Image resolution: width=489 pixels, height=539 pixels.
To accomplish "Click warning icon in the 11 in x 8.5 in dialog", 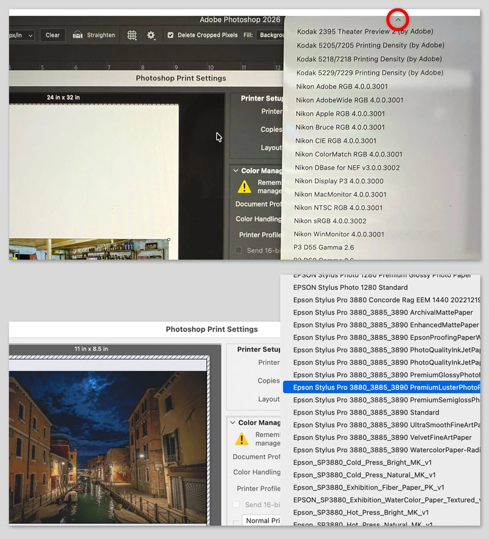I will [x=241, y=439].
